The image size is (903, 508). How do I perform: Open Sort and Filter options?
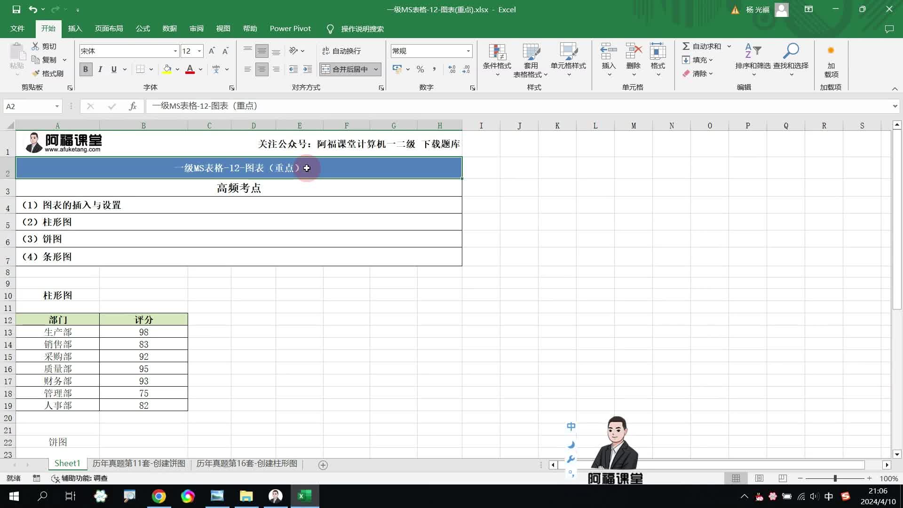753,60
